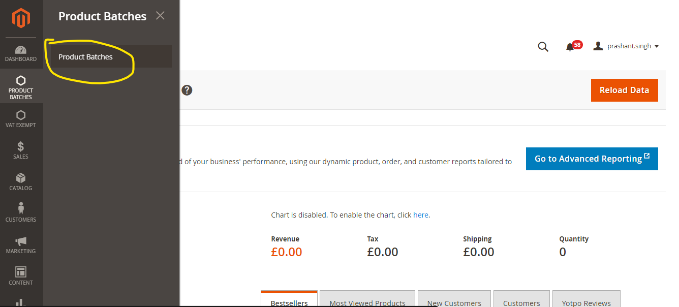Open the Dashboard sidebar icon

(21, 53)
